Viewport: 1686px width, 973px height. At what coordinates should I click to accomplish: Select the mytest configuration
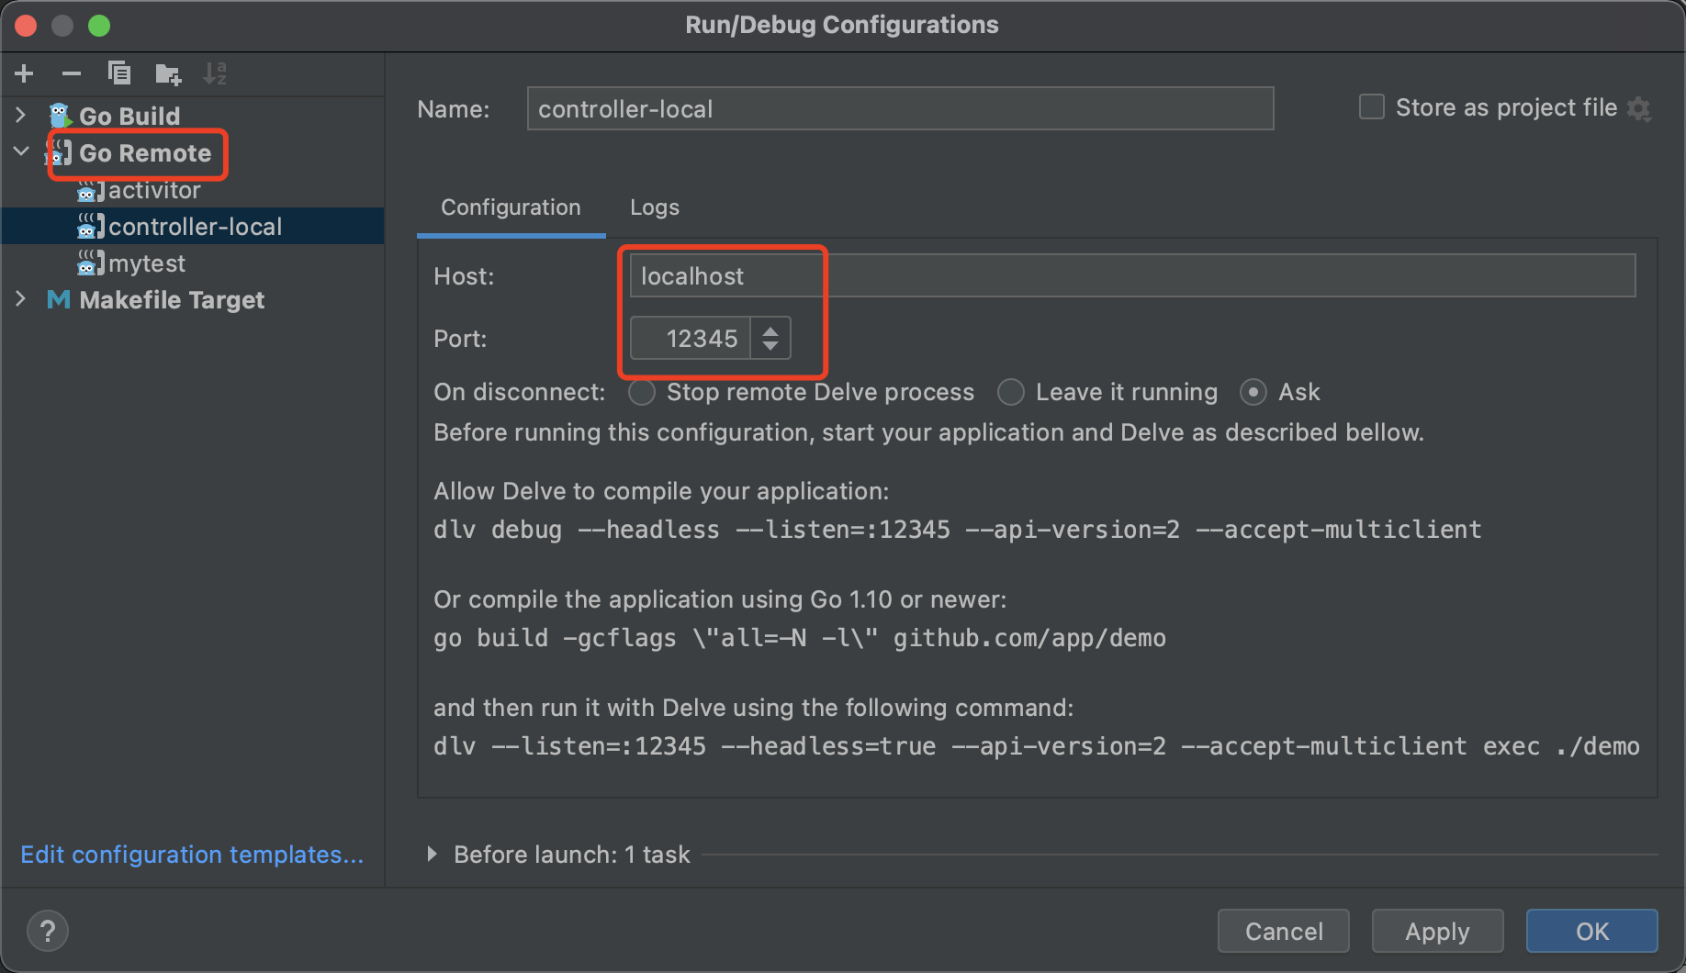click(193, 263)
